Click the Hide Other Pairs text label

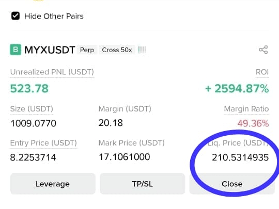(54, 16)
